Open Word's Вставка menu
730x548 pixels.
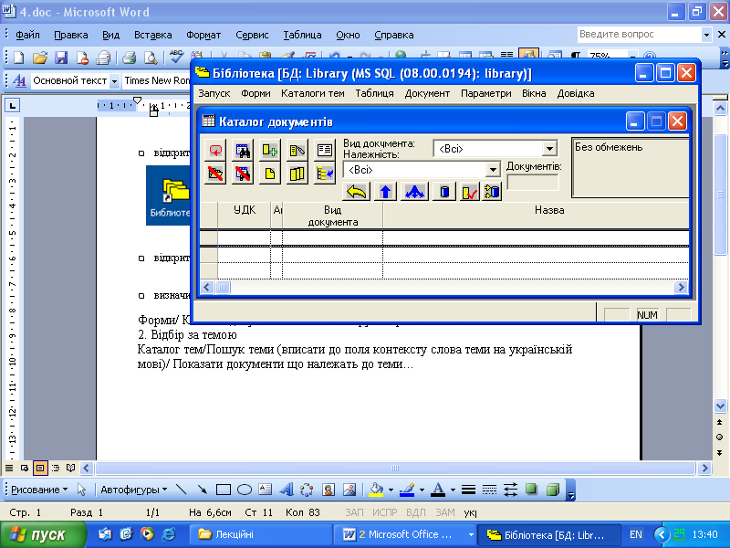click(x=152, y=35)
